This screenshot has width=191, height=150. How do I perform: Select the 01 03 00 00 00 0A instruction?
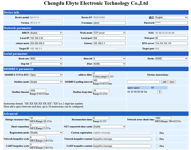137,92
